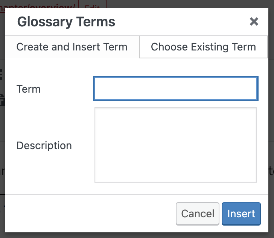Click the gray X in dialog header
This screenshot has height=238, width=274.
point(254,21)
